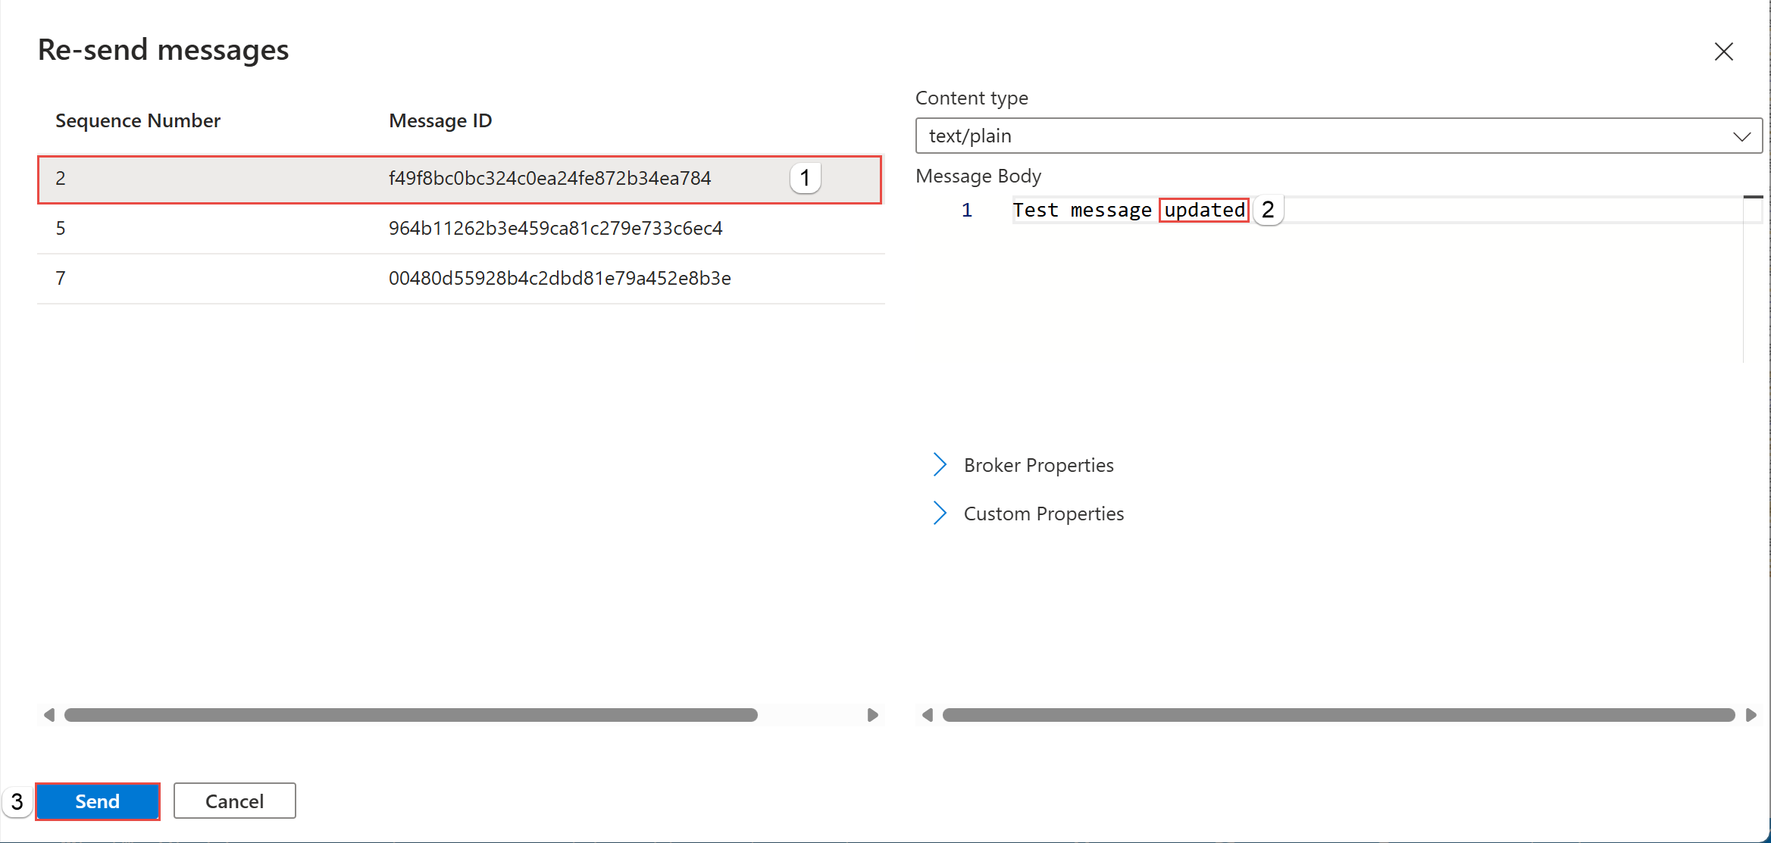Open the Content type dropdown

click(1326, 136)
